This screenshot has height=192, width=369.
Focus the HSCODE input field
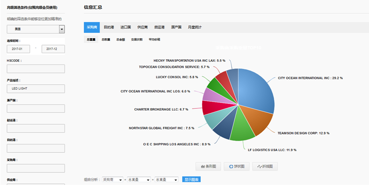[x=36, y=69]
